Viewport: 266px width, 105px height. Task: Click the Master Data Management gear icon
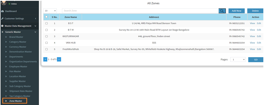(2, 26)
